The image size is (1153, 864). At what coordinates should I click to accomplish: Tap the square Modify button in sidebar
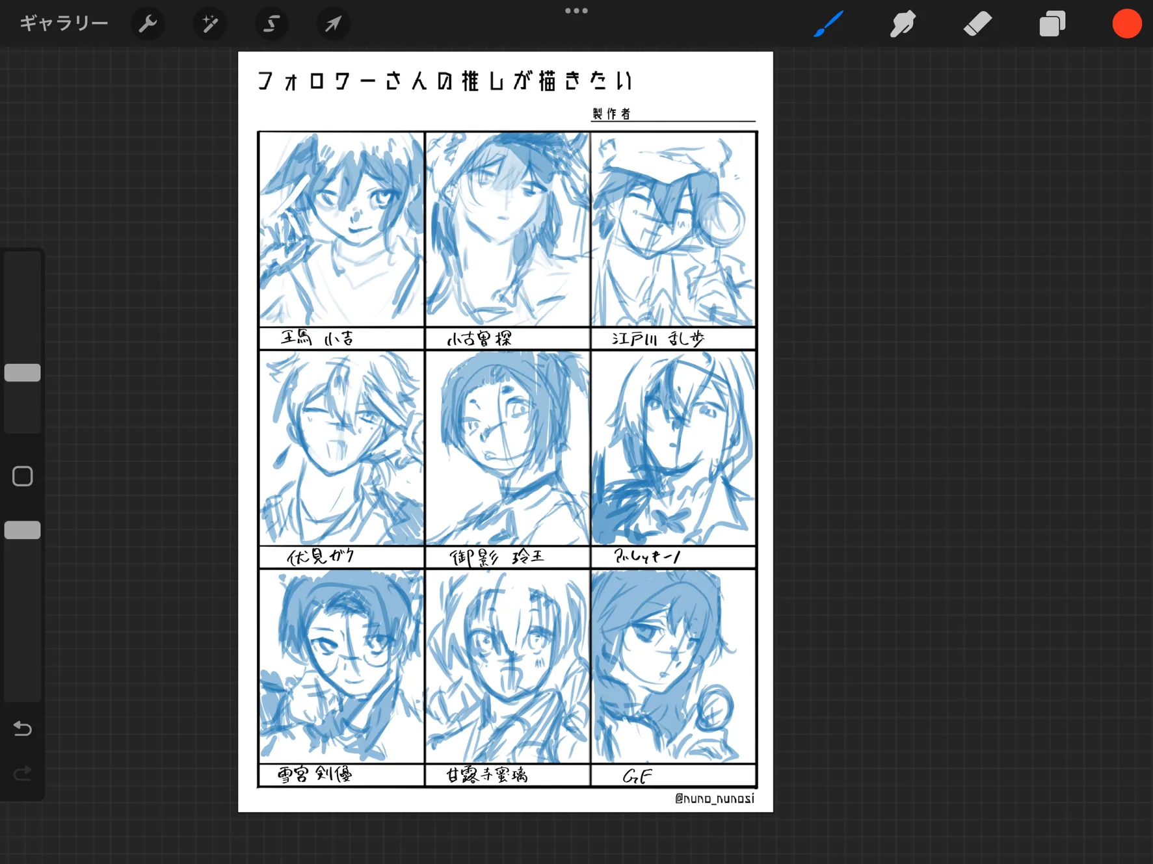(x=23, y=477)
